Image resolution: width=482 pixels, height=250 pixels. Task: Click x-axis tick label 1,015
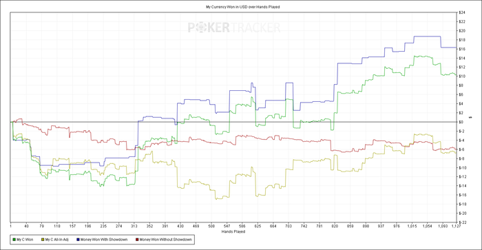(412, 227)
